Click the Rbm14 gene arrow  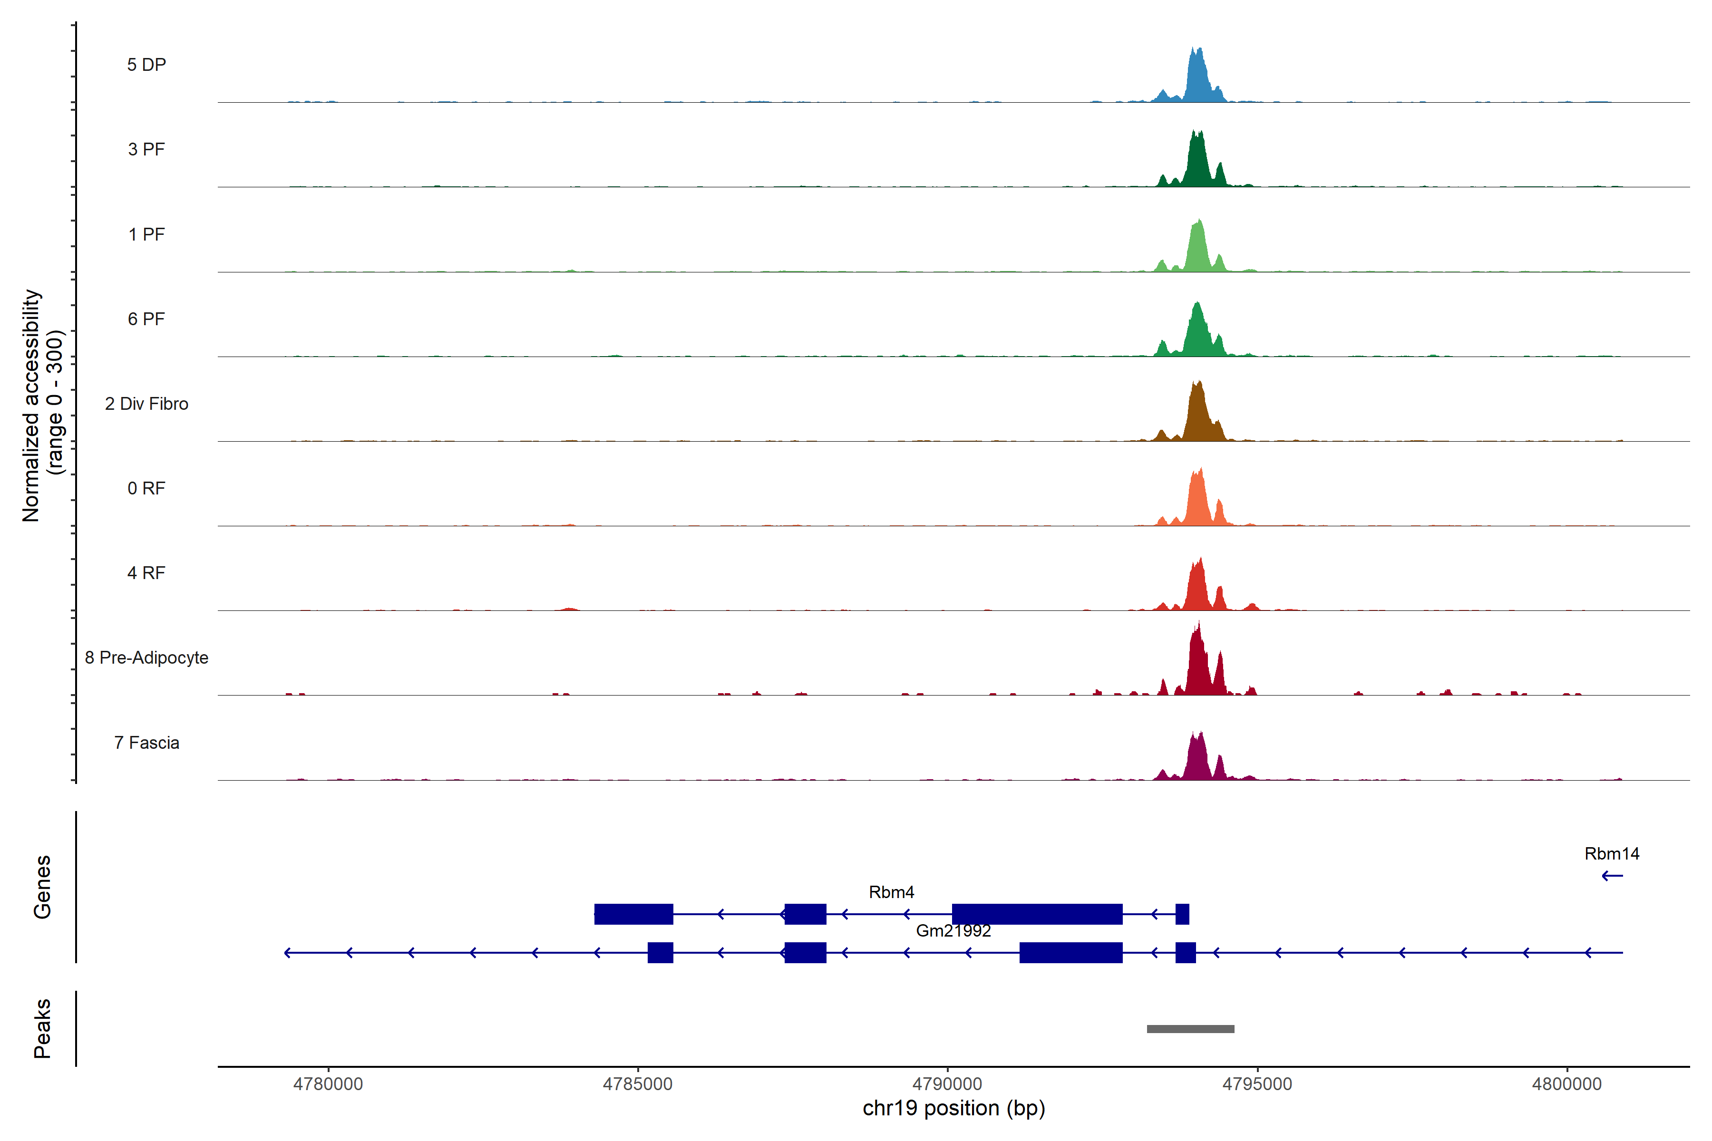coord(1612,875)
